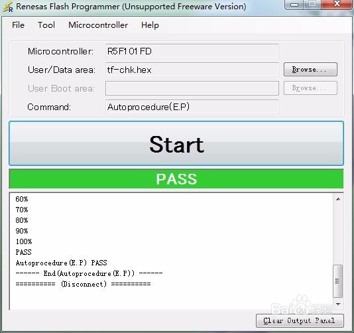
Task: Click the '80%' output line
Action: [22, 220]
